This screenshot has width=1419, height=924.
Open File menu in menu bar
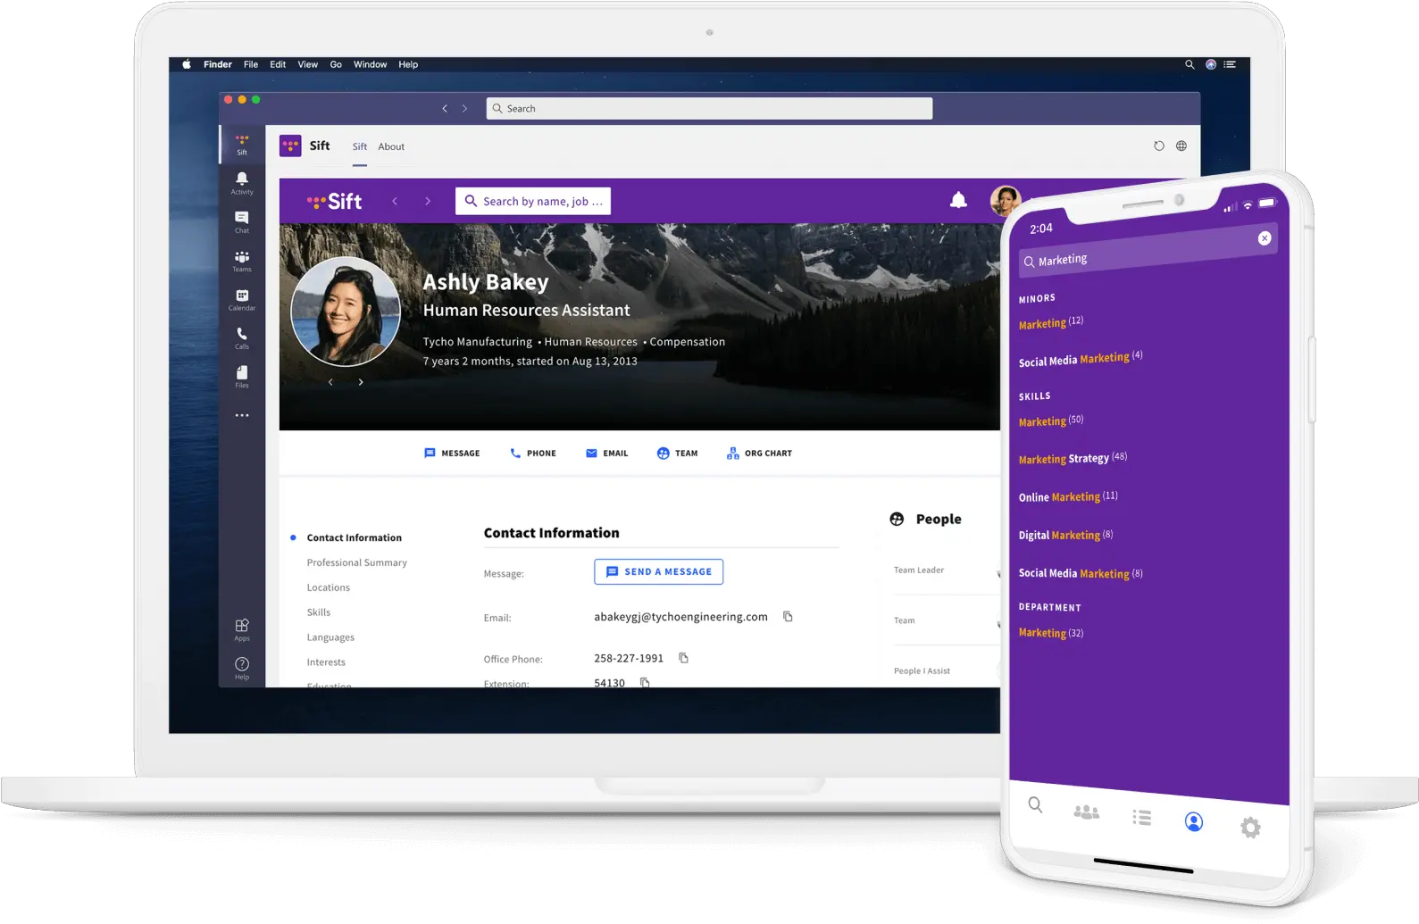click(251, 64)
